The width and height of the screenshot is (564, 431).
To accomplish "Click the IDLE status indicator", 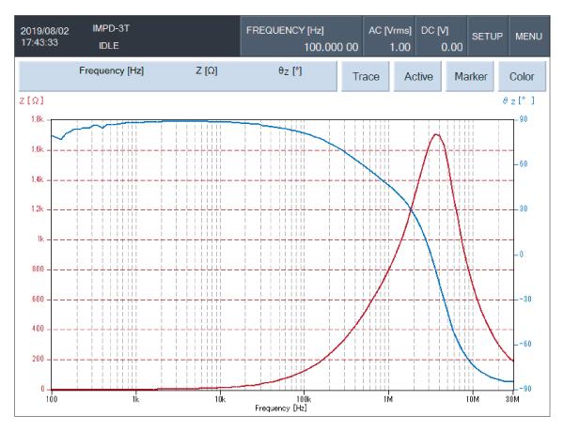I will pyautogui.click(x=112, y=45).
